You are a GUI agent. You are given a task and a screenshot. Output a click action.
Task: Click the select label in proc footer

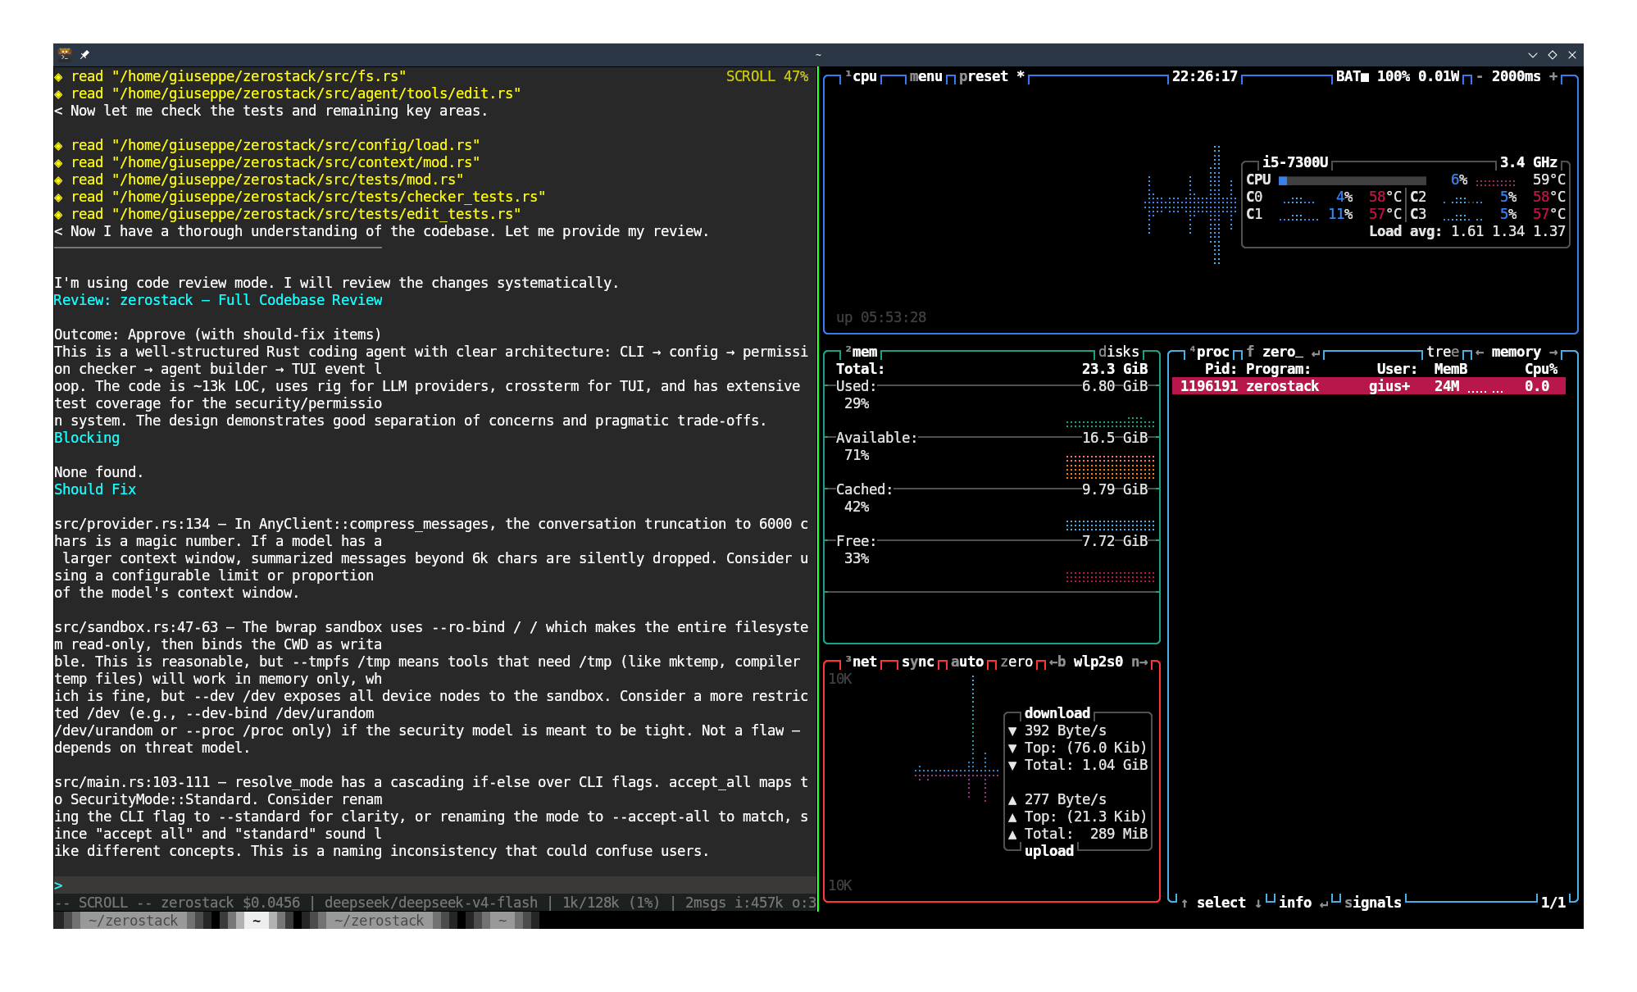(x=1221, y=903)
